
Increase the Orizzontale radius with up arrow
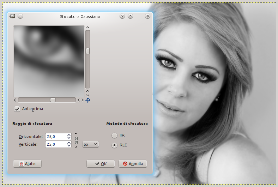coord(69,135)
